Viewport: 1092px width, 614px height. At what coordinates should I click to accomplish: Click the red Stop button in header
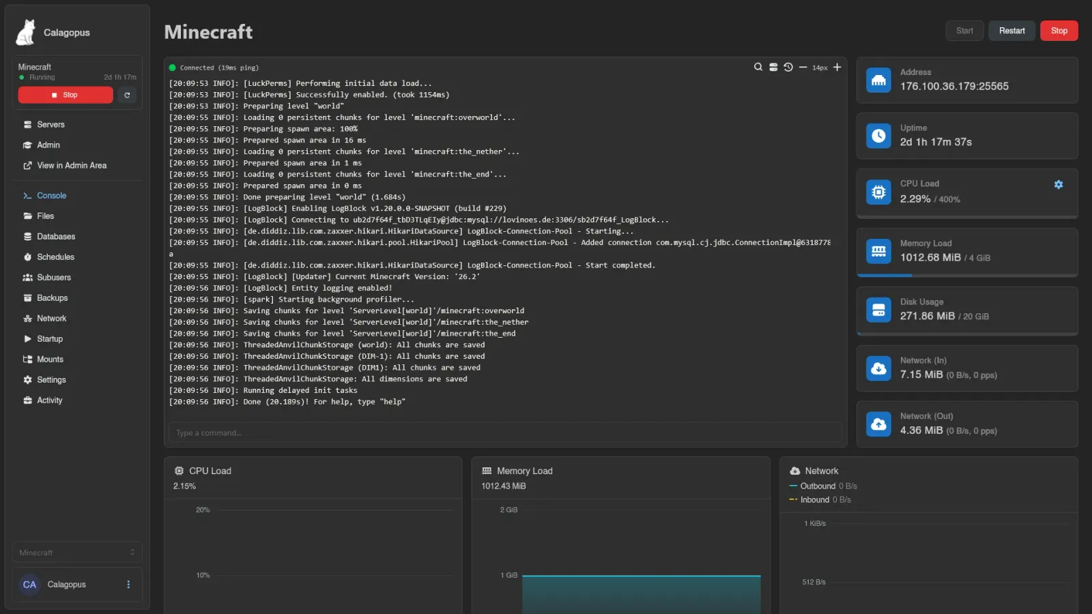[1059, 31]
